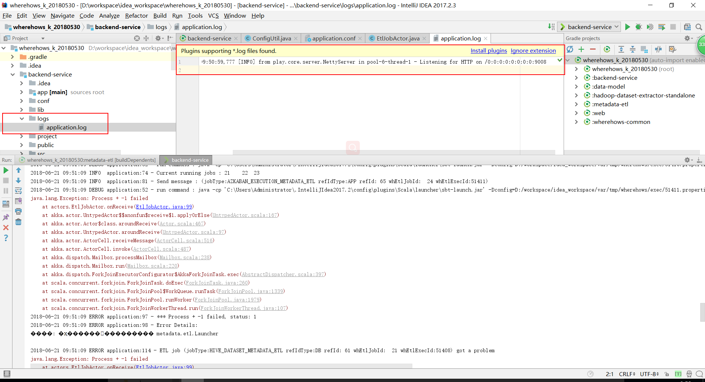Pin the backend-service run tab
The width and height of the screenshot is (705, 382).
tap(6, 218)
